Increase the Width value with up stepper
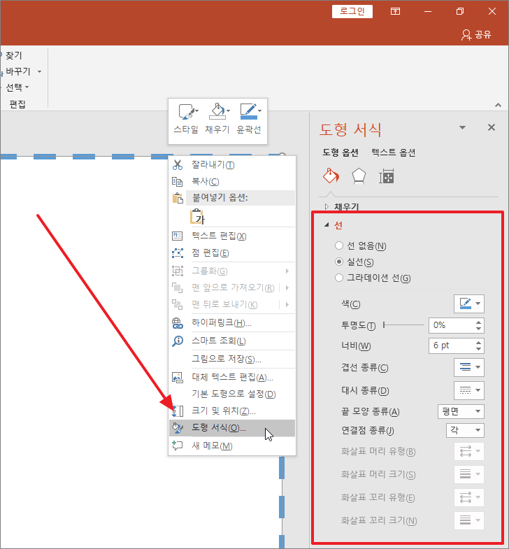Image resolution: width=509 pixels, height=549 pixels. [478, 343]
